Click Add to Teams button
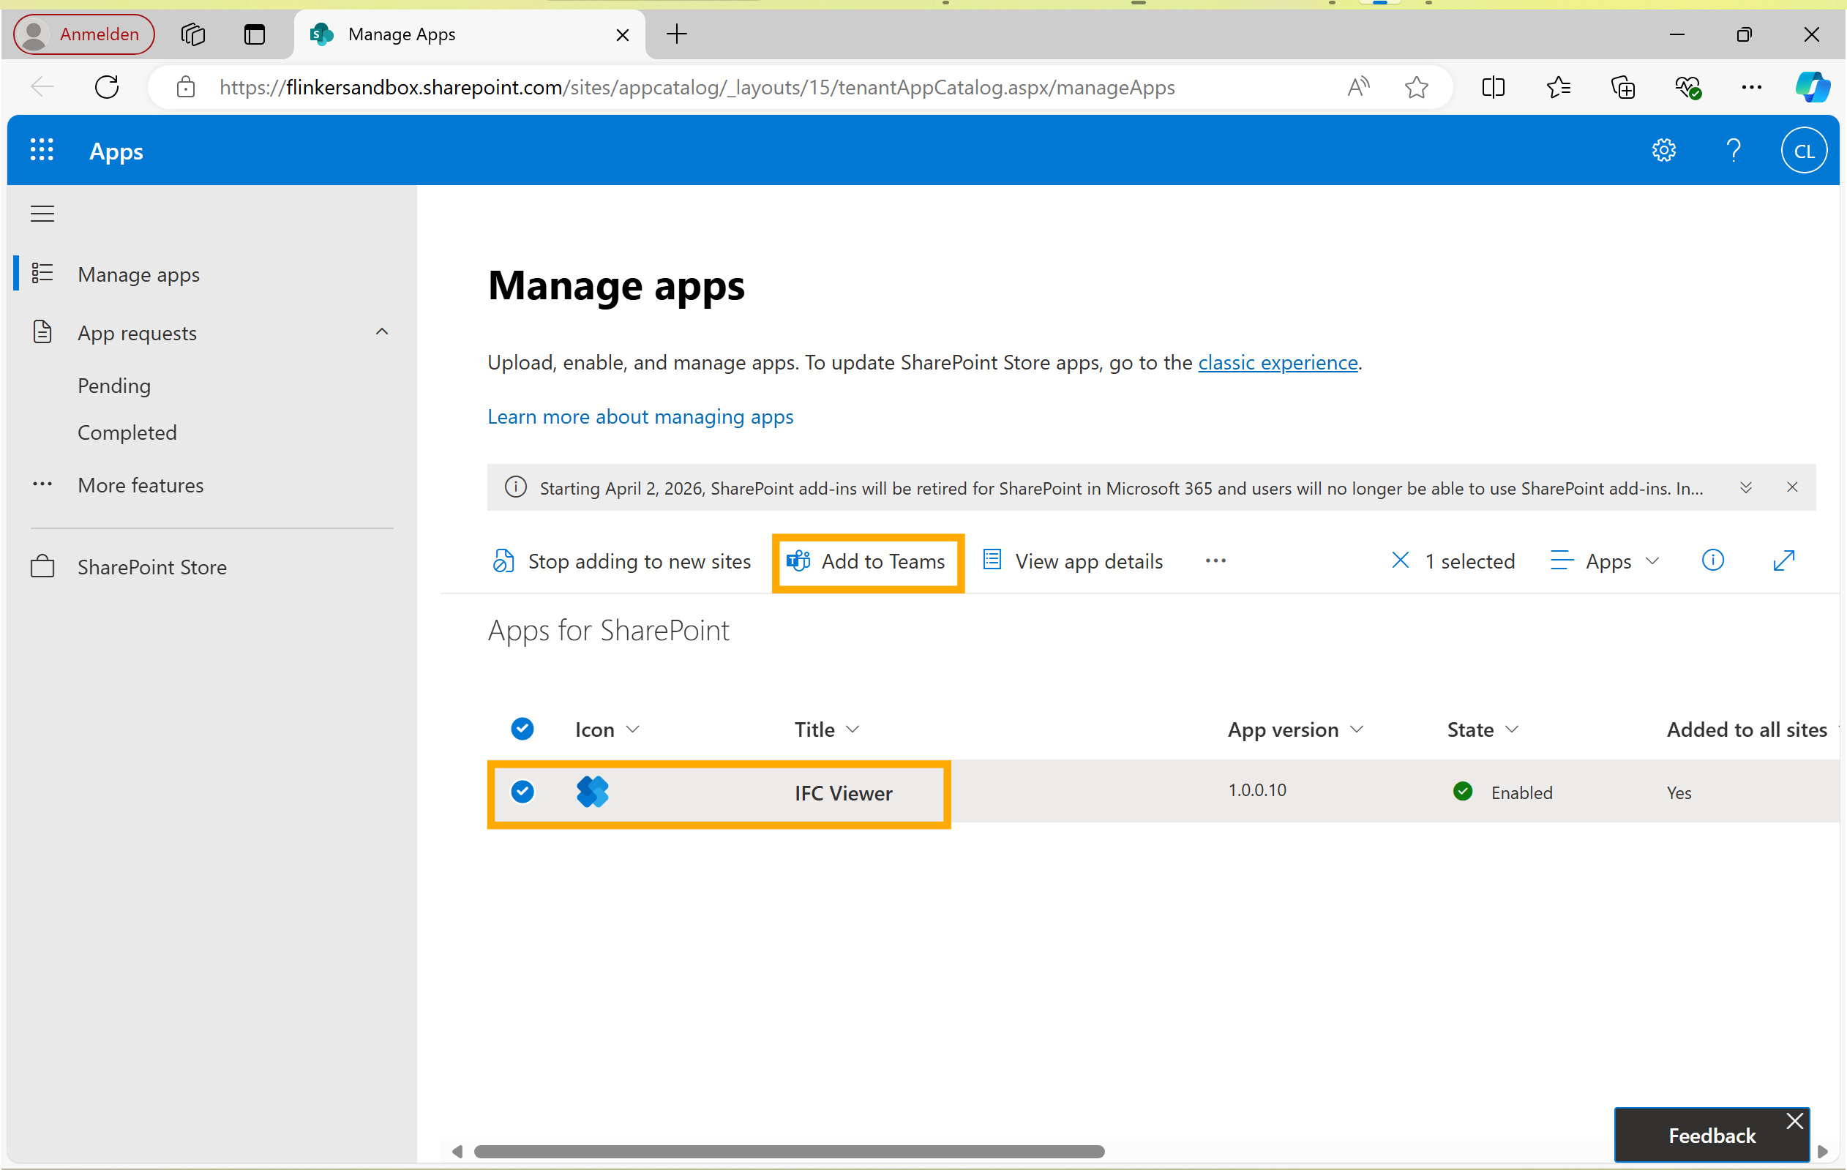Screen dimensions: 1847x1170 (x=867, y=561)
